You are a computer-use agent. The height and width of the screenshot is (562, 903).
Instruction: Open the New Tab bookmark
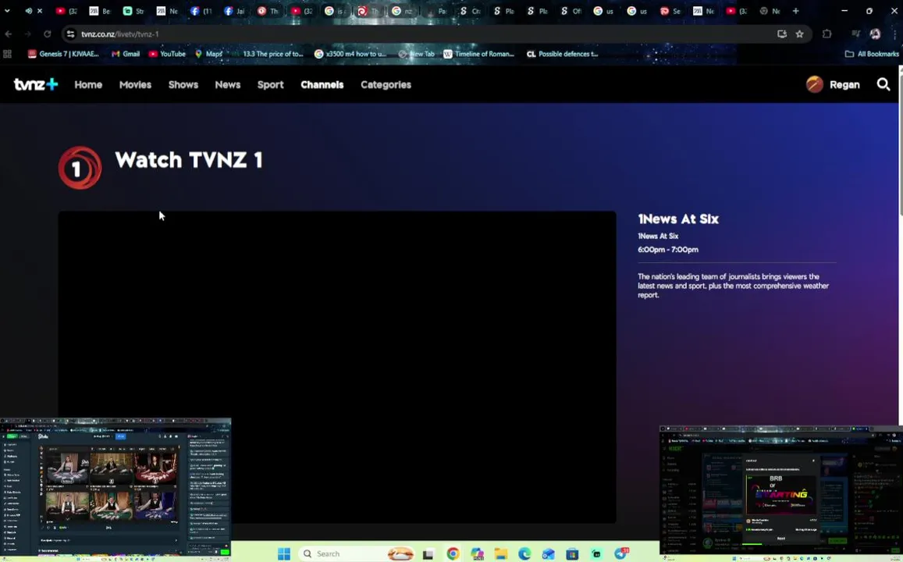(x=416, y=54)
